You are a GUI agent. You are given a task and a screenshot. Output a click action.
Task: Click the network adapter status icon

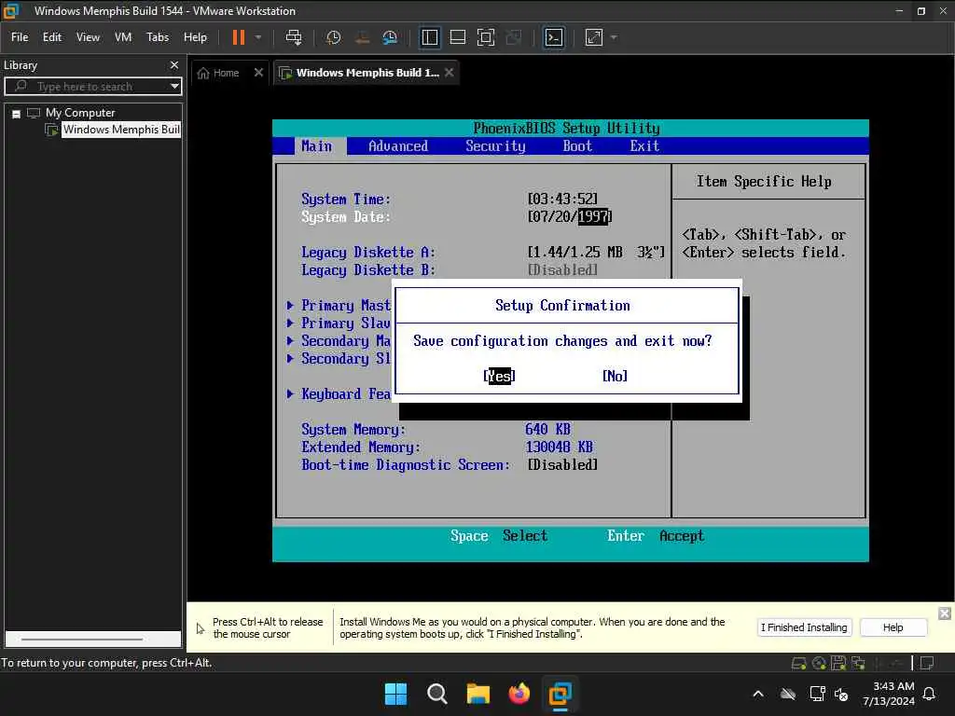[858, 663]
